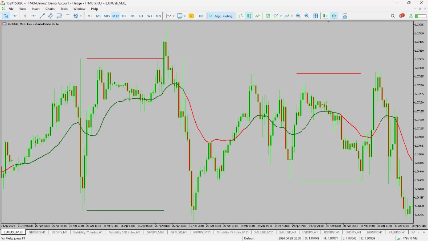Click the wavy line objects list icon
The image size is (428, 241).
click(x=287, y=16)
